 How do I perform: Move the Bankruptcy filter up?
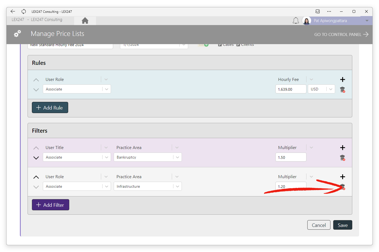point(36,148)
